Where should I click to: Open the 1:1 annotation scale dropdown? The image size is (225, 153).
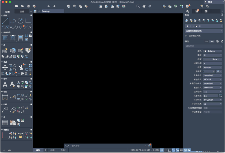pos(213,91)
